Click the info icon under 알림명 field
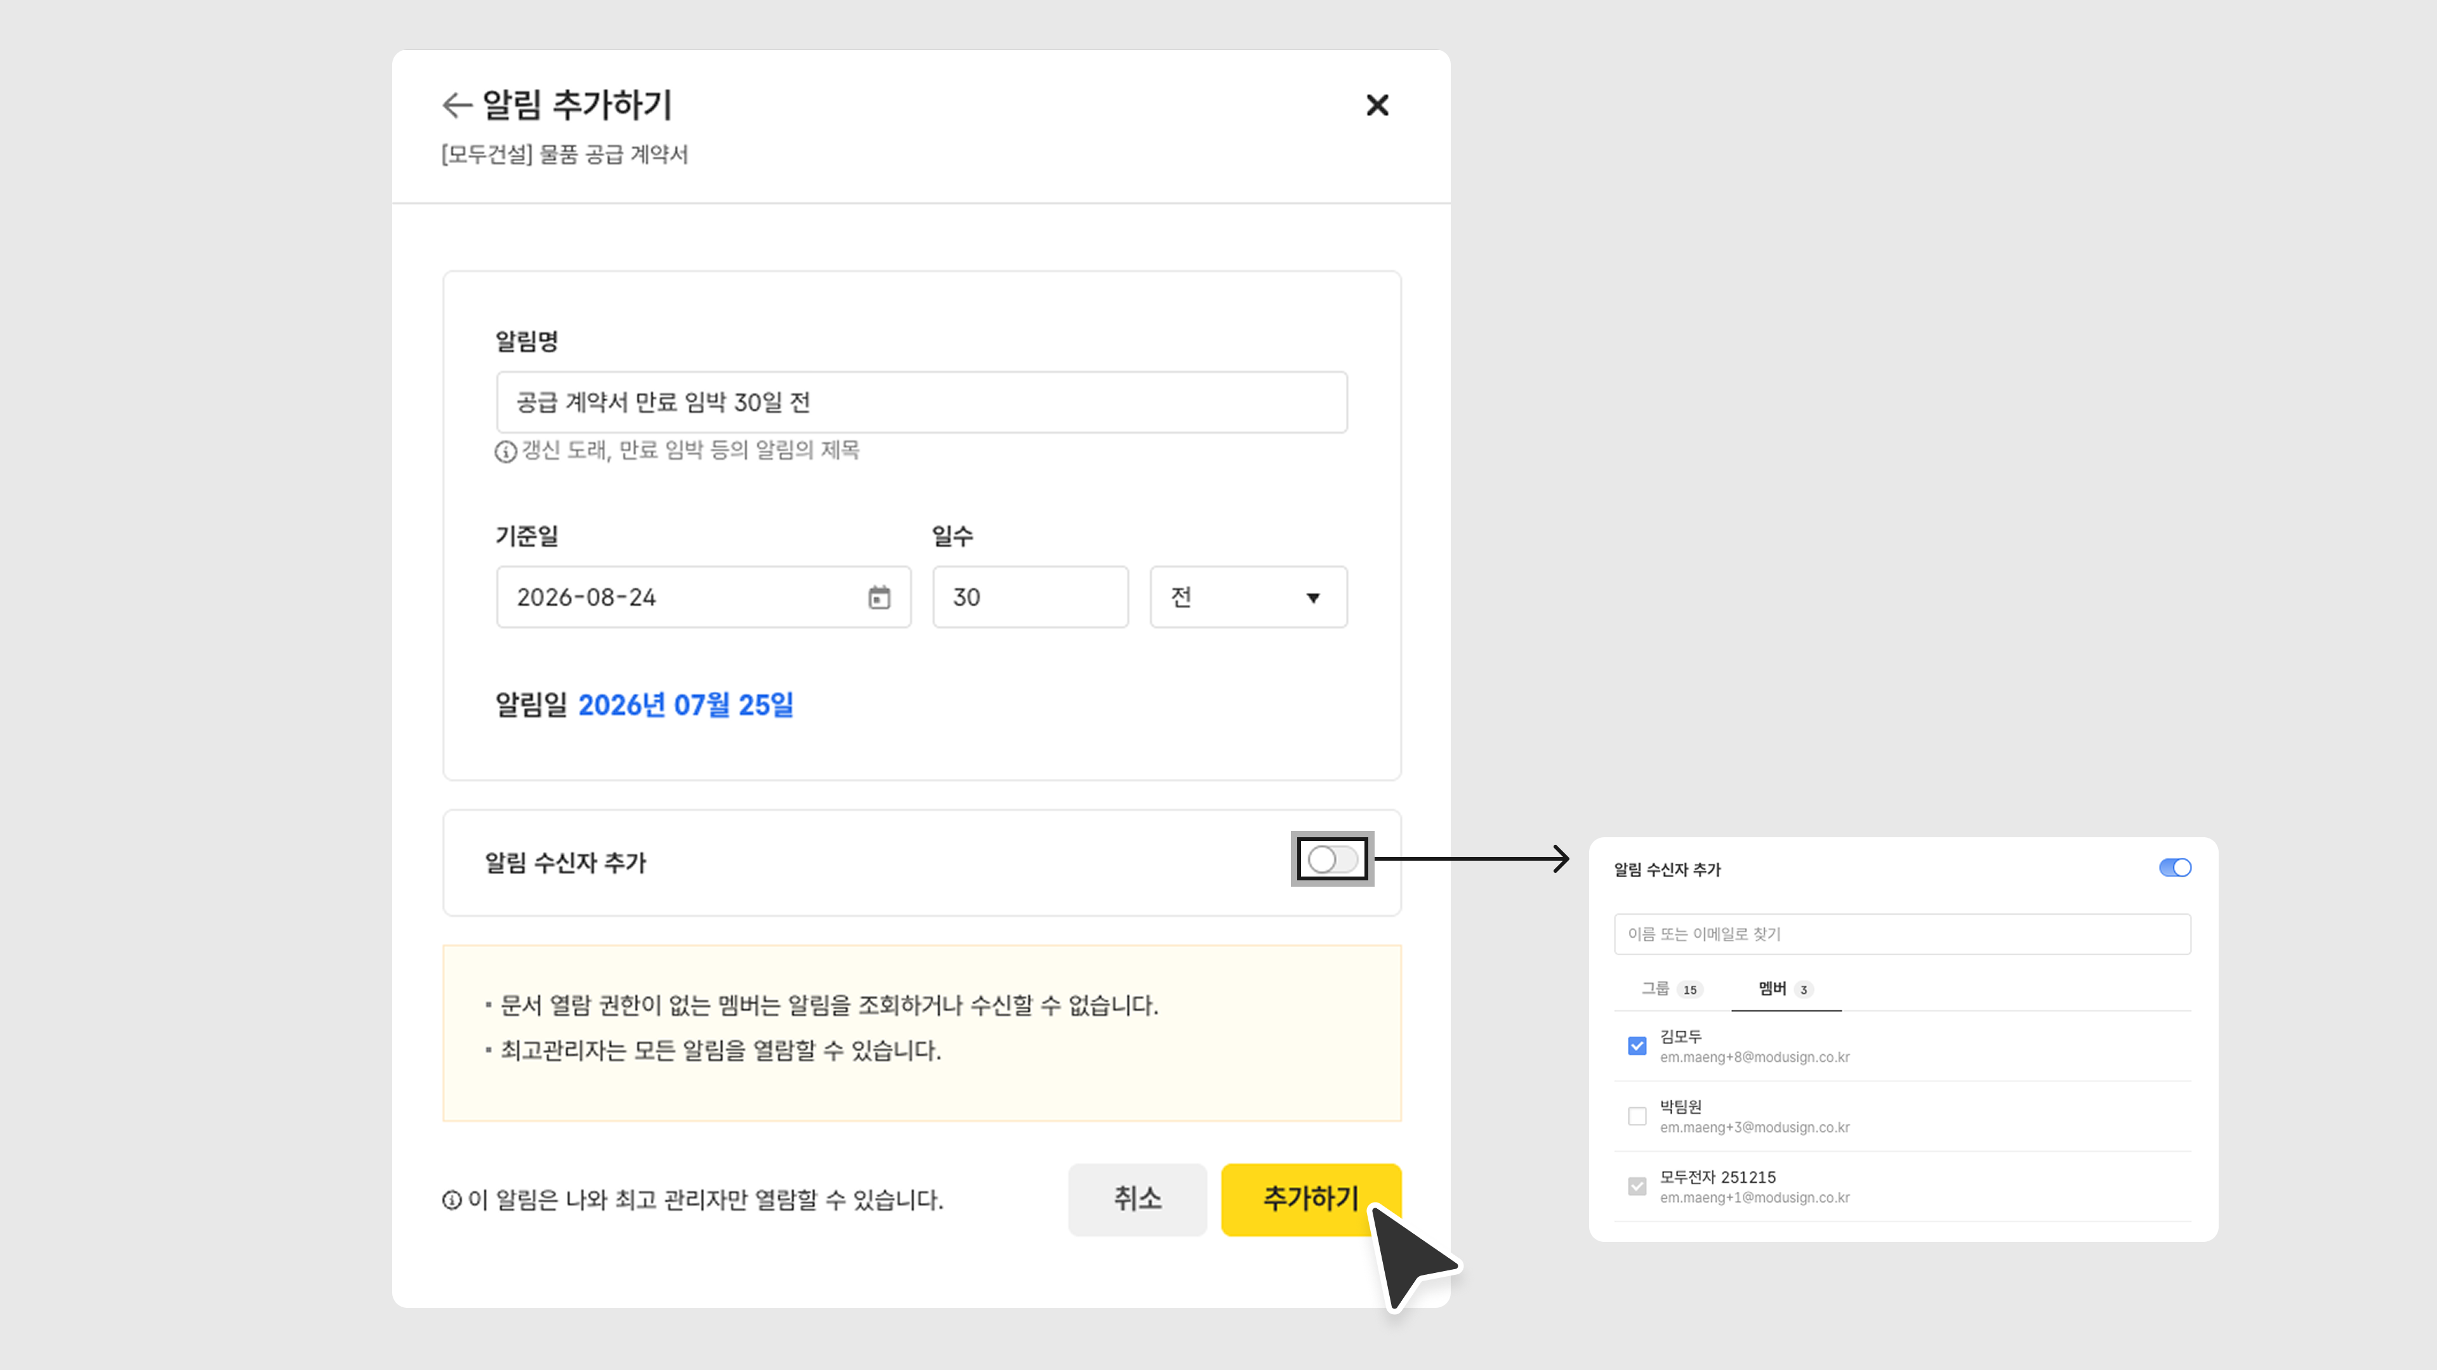The width and height of the screenshot is (2437, 1370). [505, 452]
